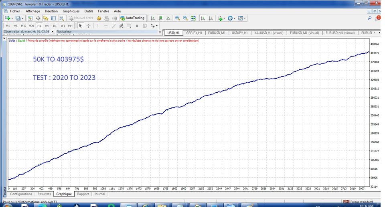Select the M15 timeframe

pos(23,26)
